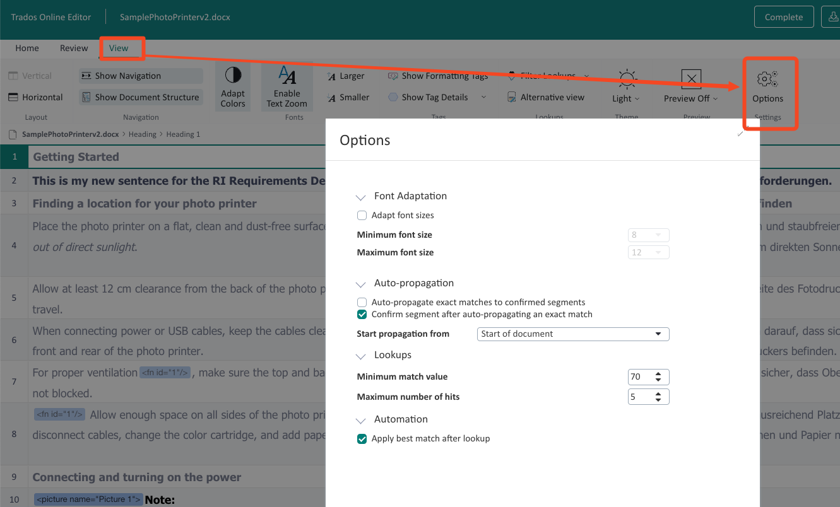Check Auto-propagate exact matches to confirmed segments

pyautogui.click(x=362, y=302)
